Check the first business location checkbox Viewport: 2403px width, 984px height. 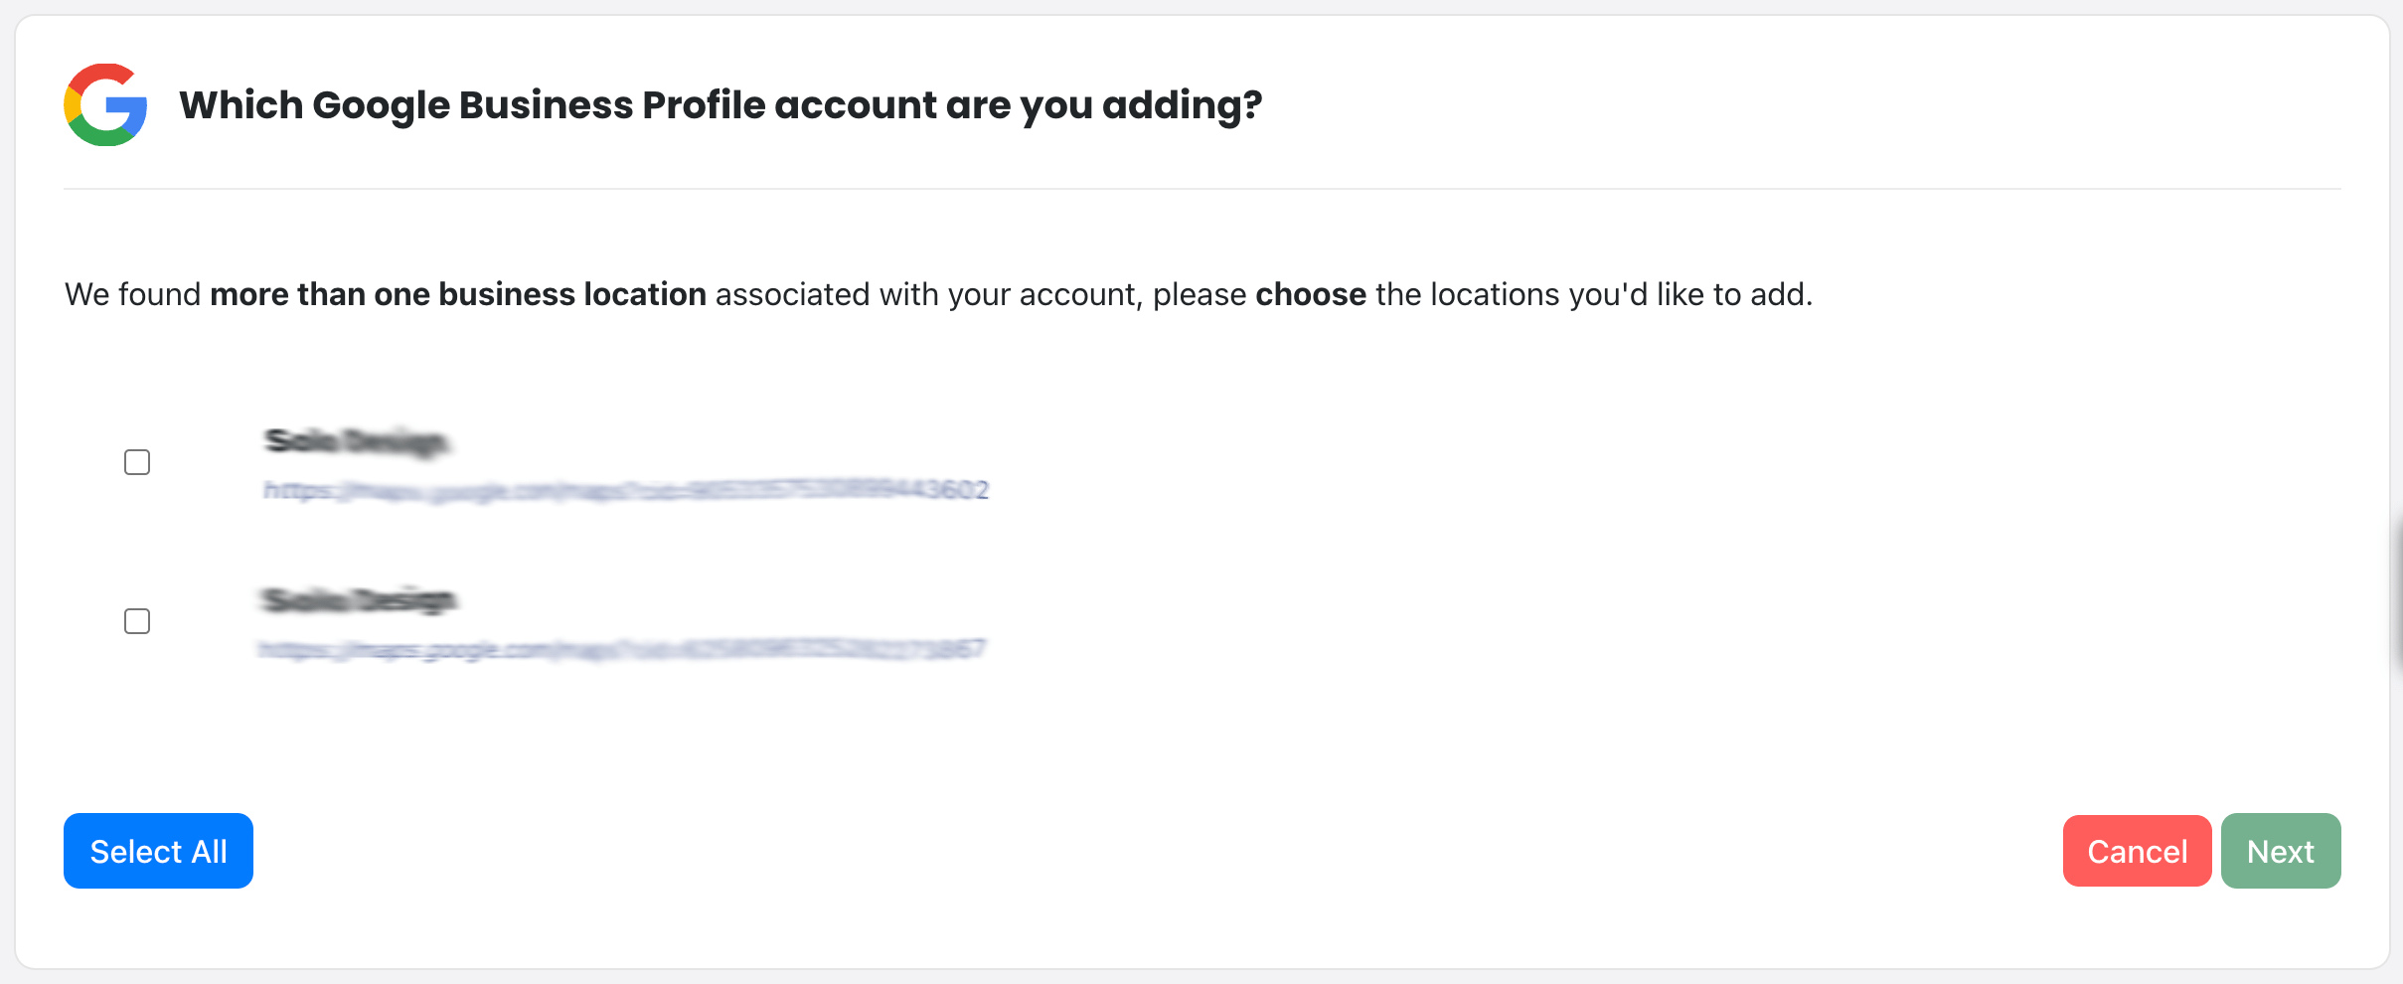(x=137, y=462)
